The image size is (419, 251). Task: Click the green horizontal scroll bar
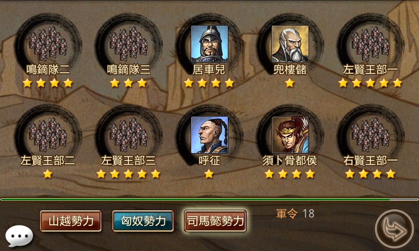click(x=209, y=199)
